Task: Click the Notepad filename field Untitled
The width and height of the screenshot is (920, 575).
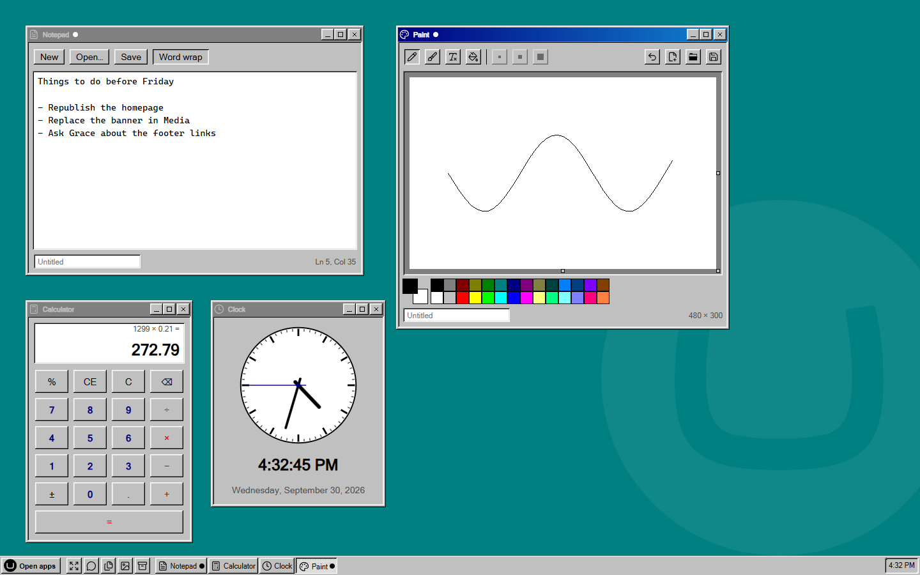Action: pyautogui.click(x=87, y=261)
